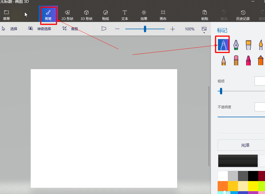
Task: Click the 粘贴 paste button
Action: coord(205,15)
